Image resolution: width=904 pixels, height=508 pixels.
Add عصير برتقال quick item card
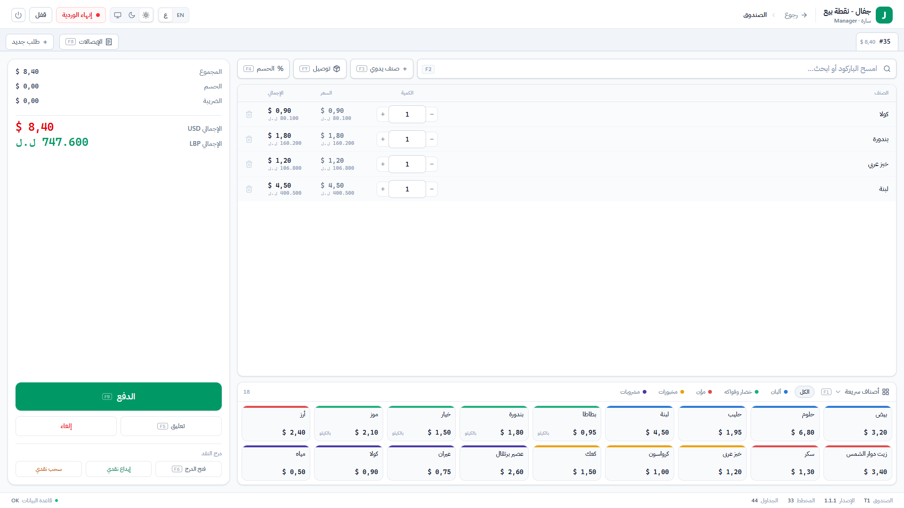point(494,463)
